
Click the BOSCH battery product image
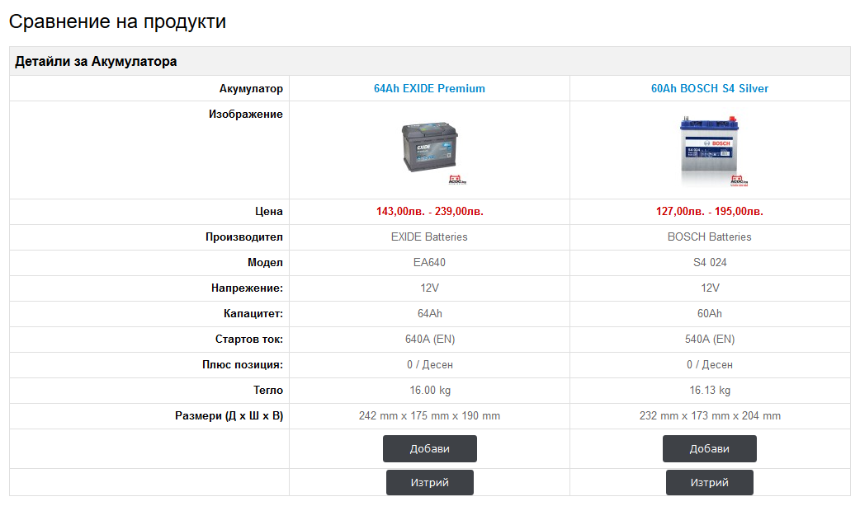click(x=710, y=150)
